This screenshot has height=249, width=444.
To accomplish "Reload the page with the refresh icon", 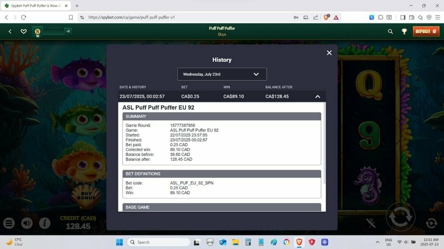I will 24,17.
